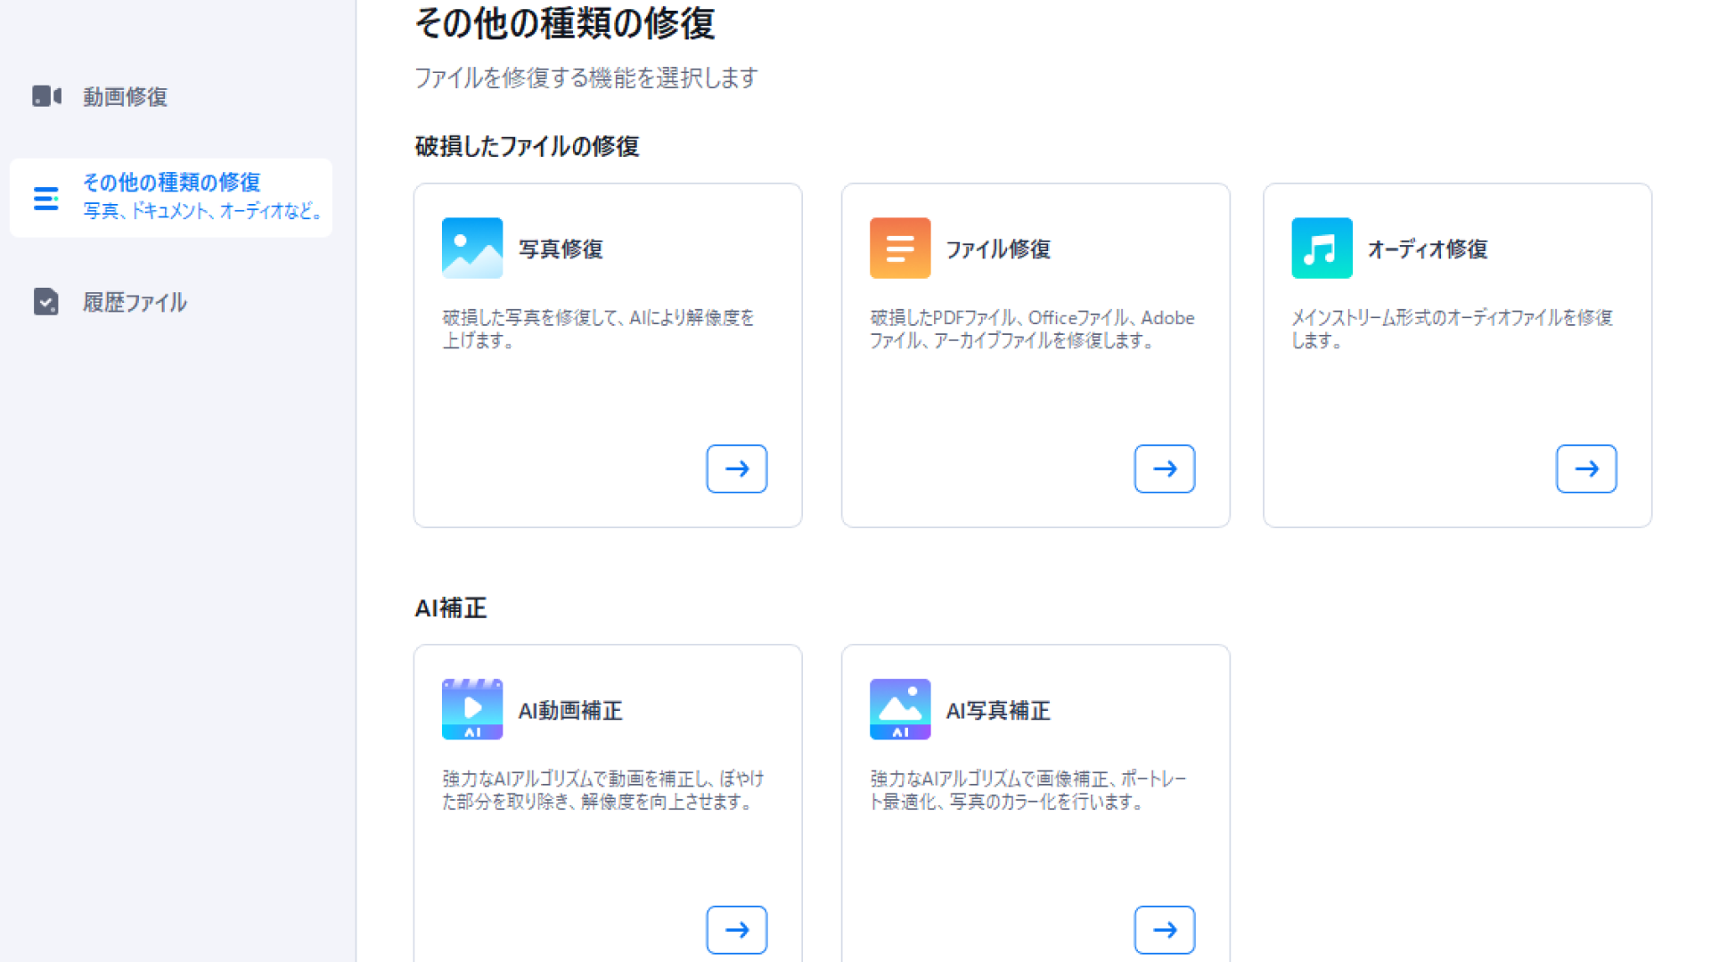Click the AI写真補正 card title
The width and height of the screenshot is (1711, 962).
coord(998,711)
